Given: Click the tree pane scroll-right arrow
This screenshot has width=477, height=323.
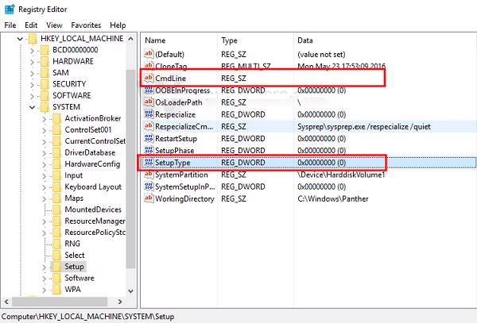Looking at the screenshot, I should (x=120, y=302).
